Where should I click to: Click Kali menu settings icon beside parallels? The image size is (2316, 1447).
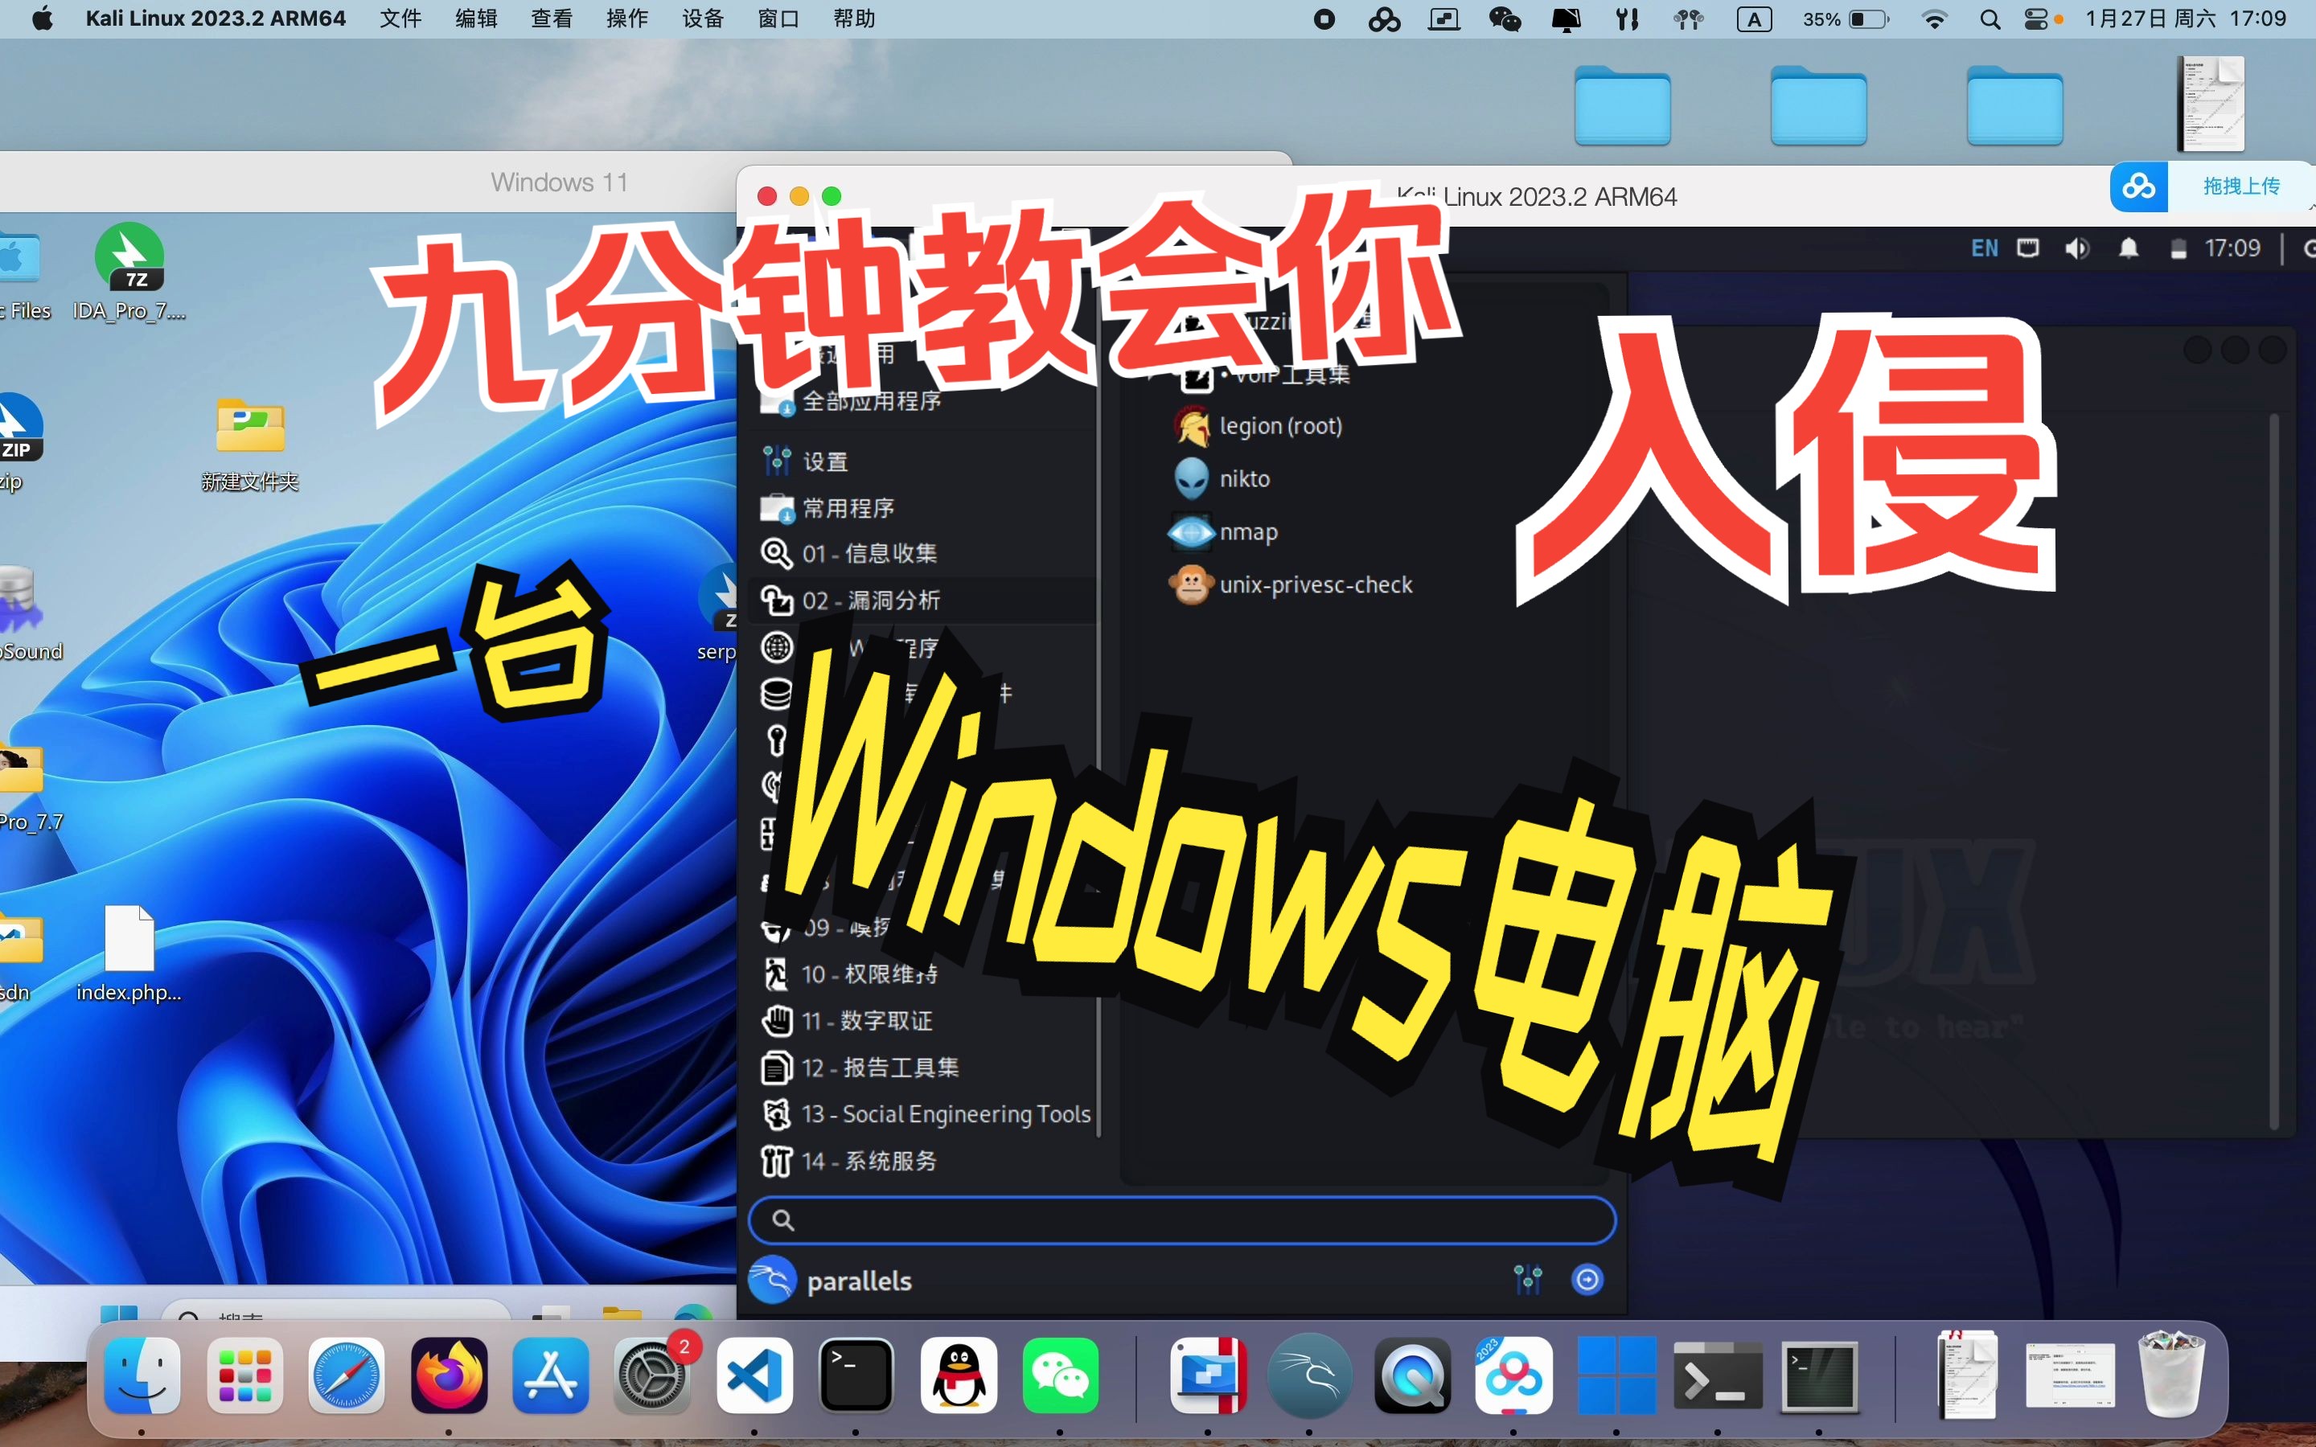[1527, 1278]
